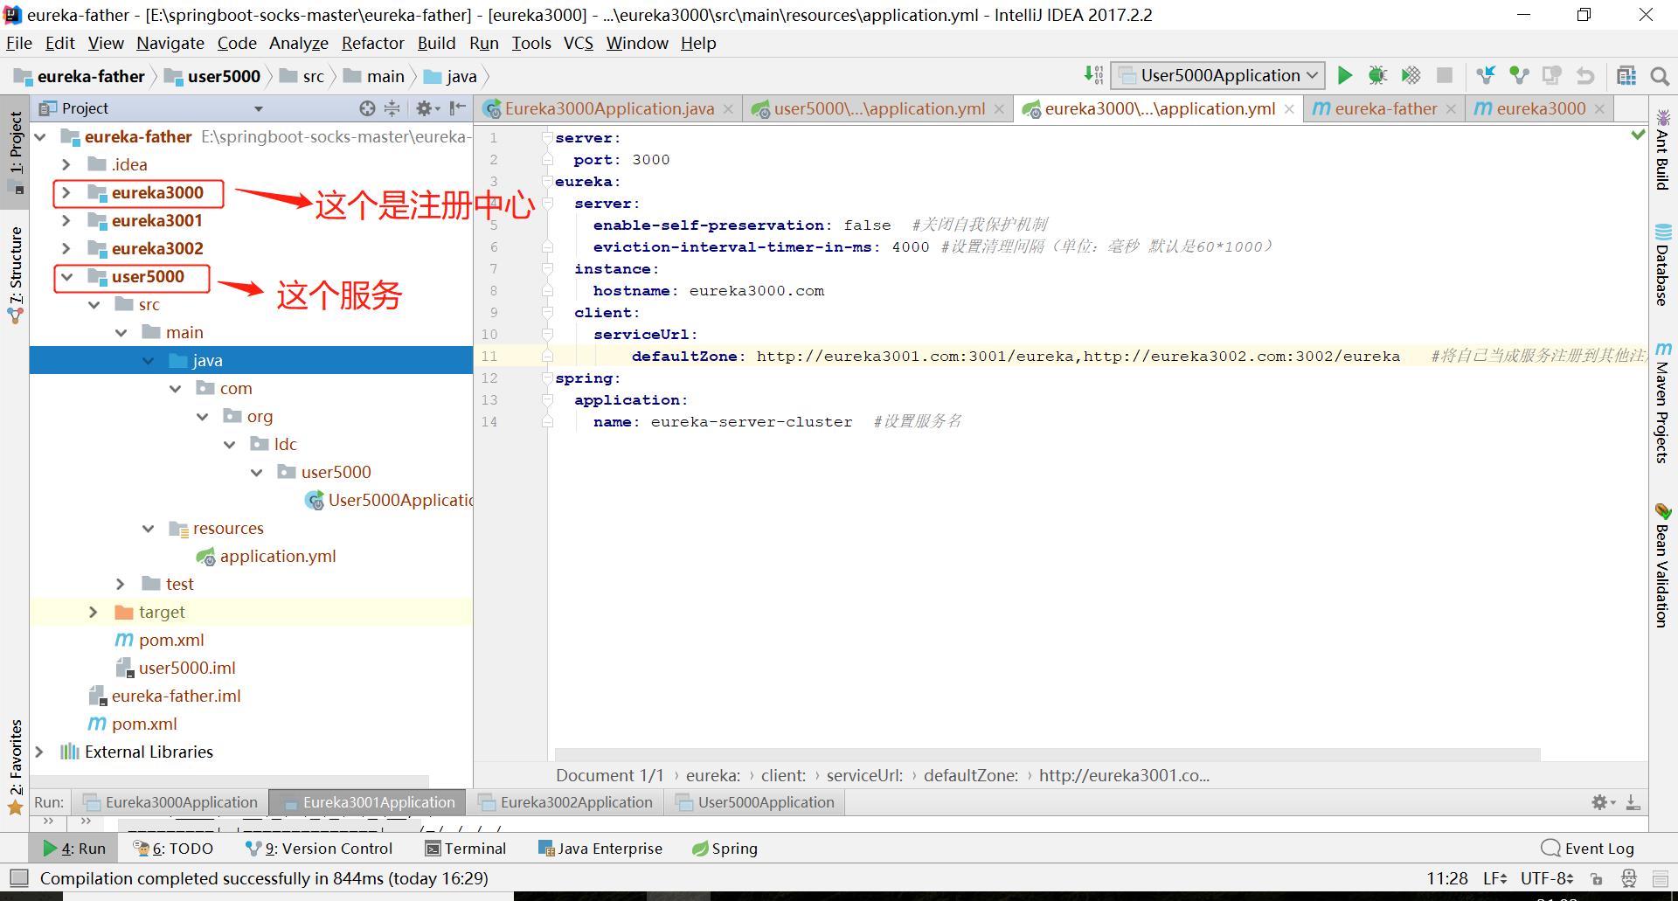1678x901 pixels.
Task: Open the UTF-8 encoding selector
Action: [1547, 878]
